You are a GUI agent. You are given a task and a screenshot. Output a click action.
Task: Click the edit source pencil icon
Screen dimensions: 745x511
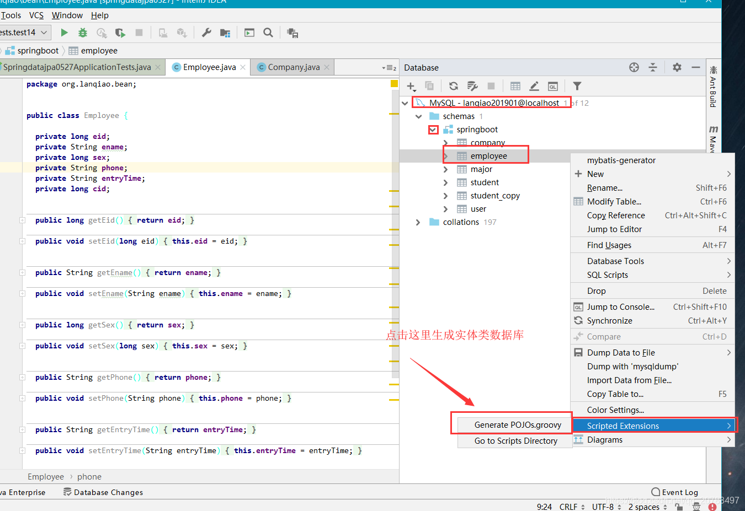[x=534, y=86]
